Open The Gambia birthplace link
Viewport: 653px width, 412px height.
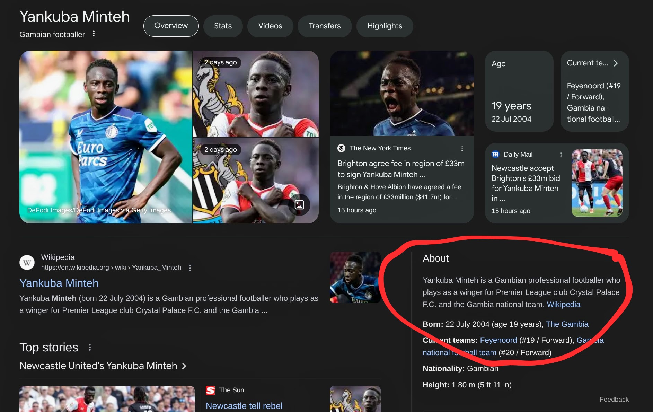[x=567, y=324]
